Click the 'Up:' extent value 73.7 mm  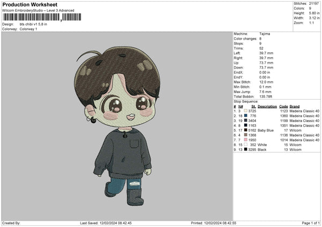(266, 63)
